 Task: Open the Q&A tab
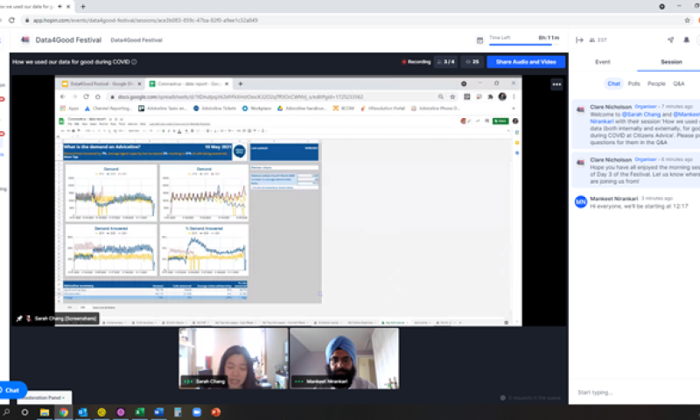pos(678,84)
